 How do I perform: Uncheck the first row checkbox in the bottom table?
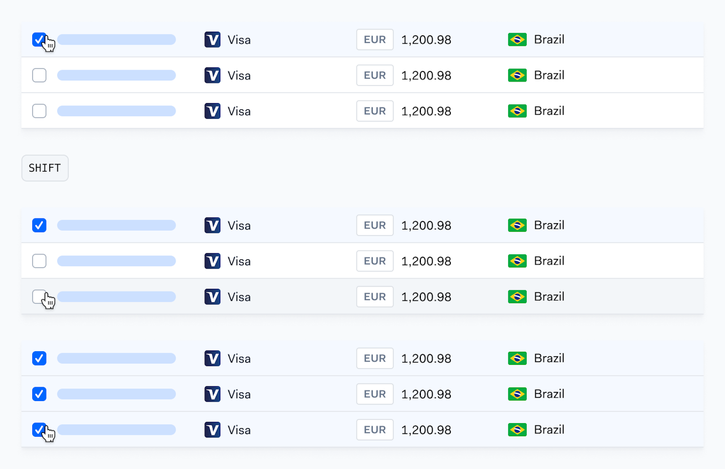(39, 359)
